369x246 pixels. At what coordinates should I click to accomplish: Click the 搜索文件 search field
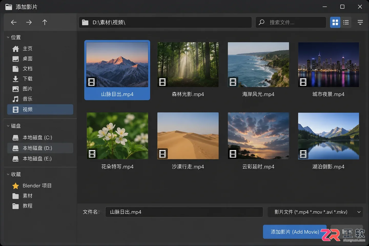click(291, 22)
